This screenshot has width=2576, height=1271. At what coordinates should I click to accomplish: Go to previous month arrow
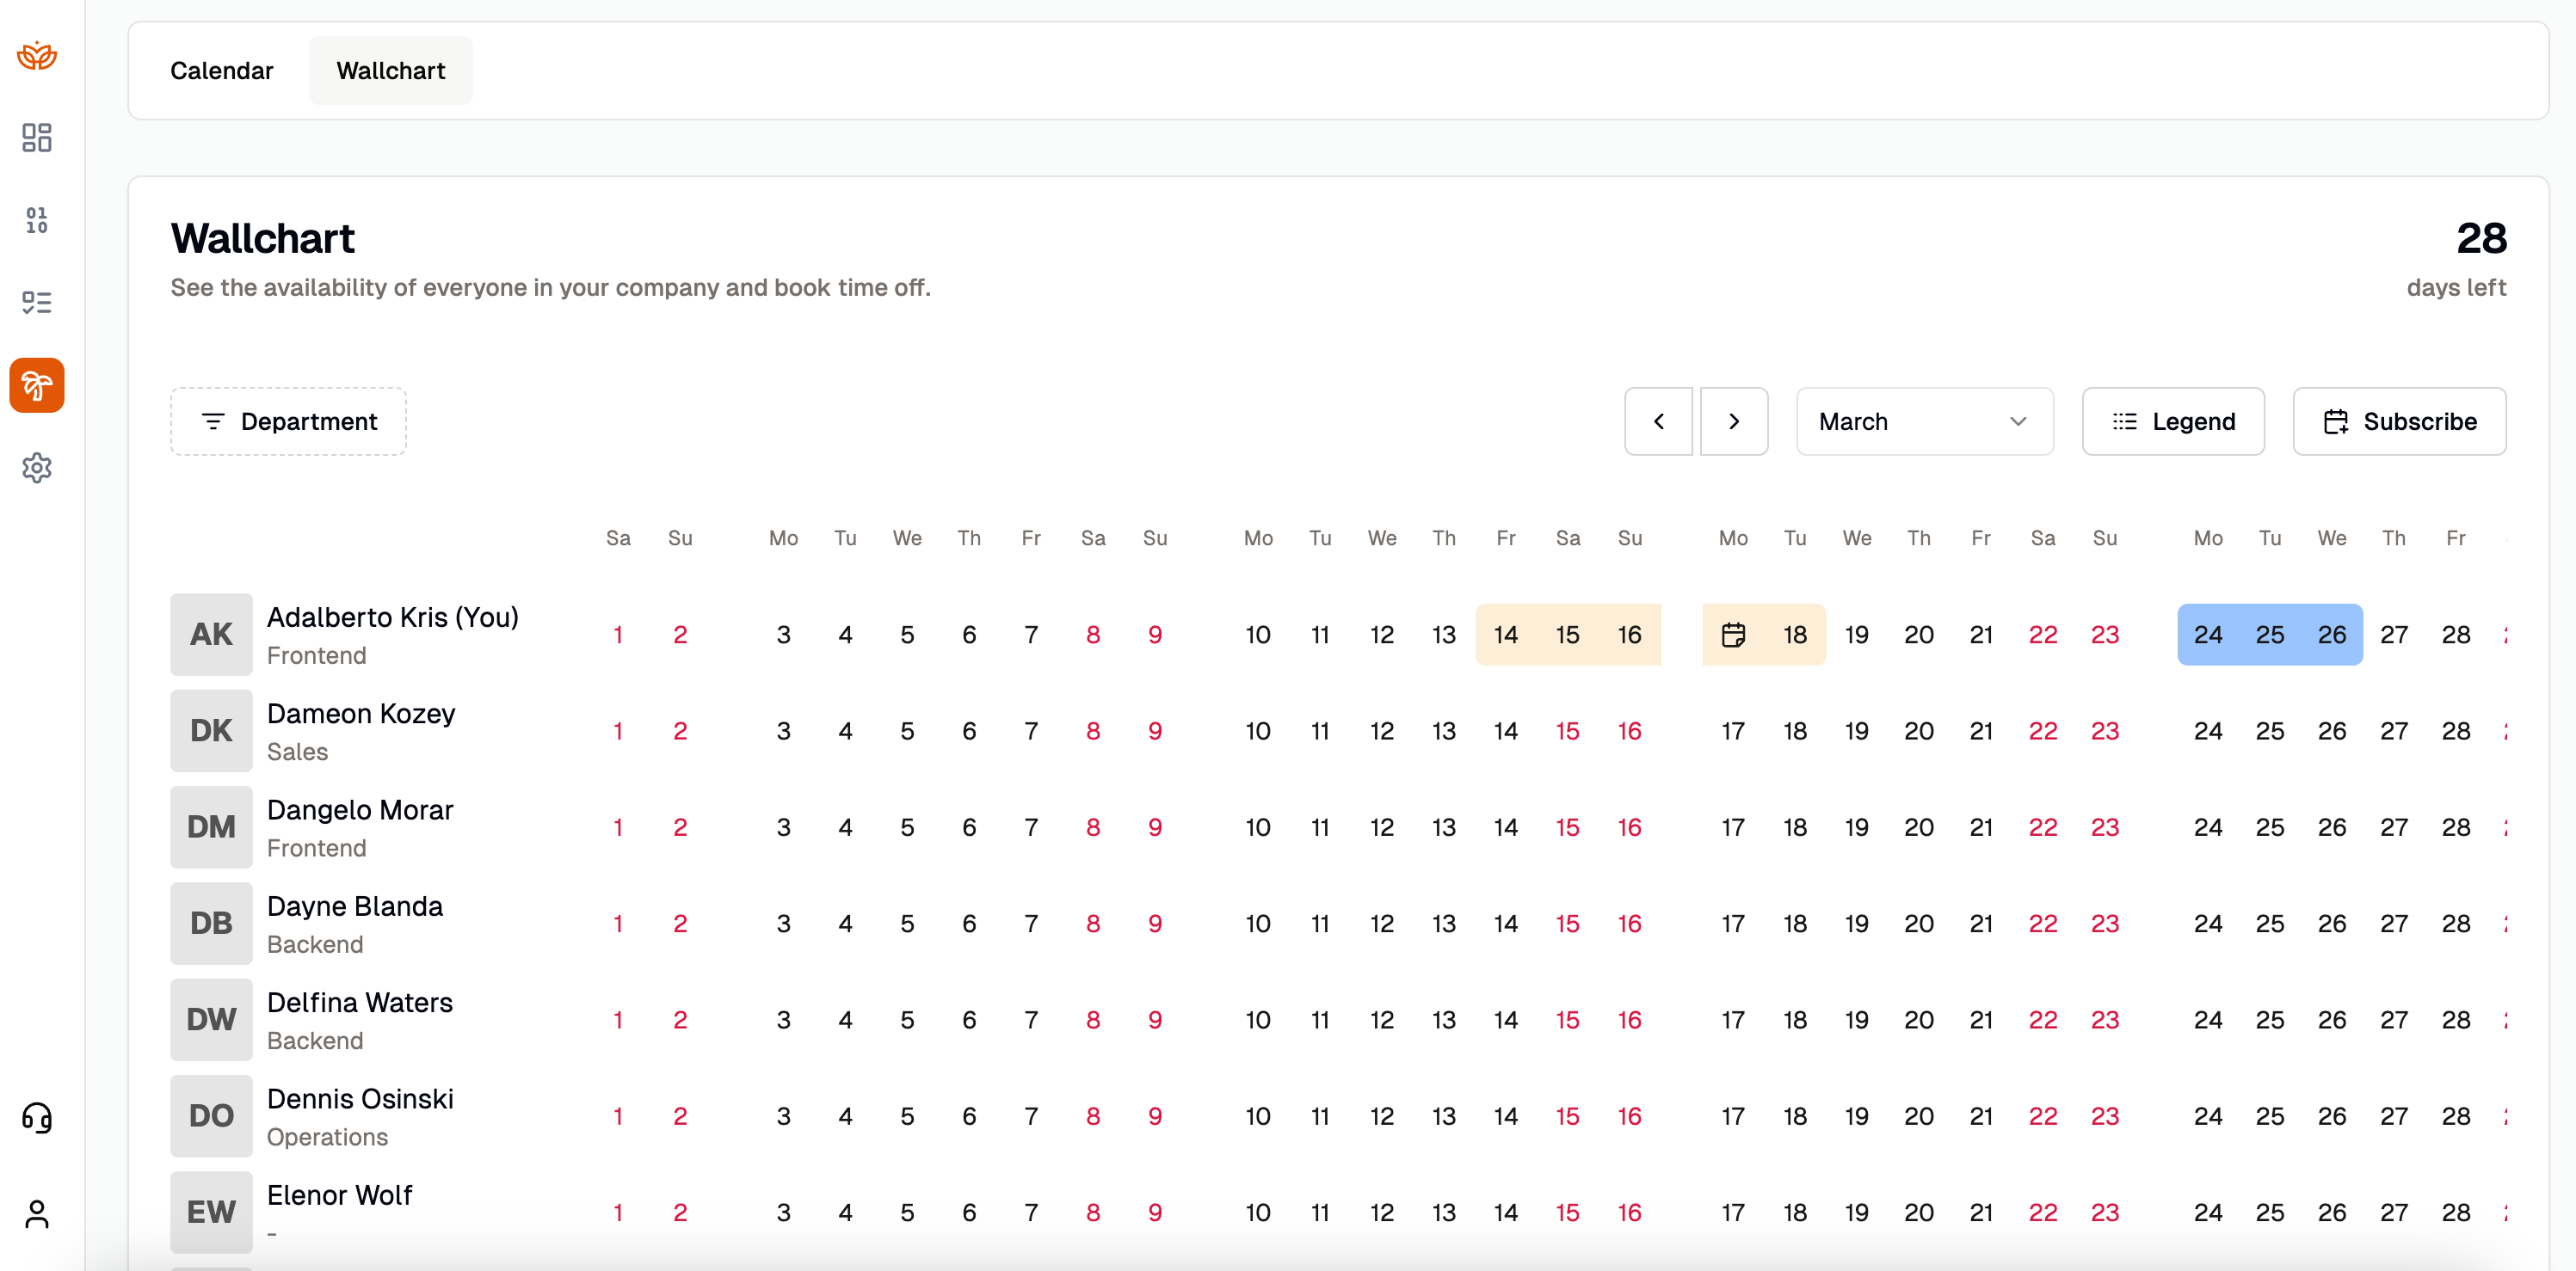point(1658,421)
